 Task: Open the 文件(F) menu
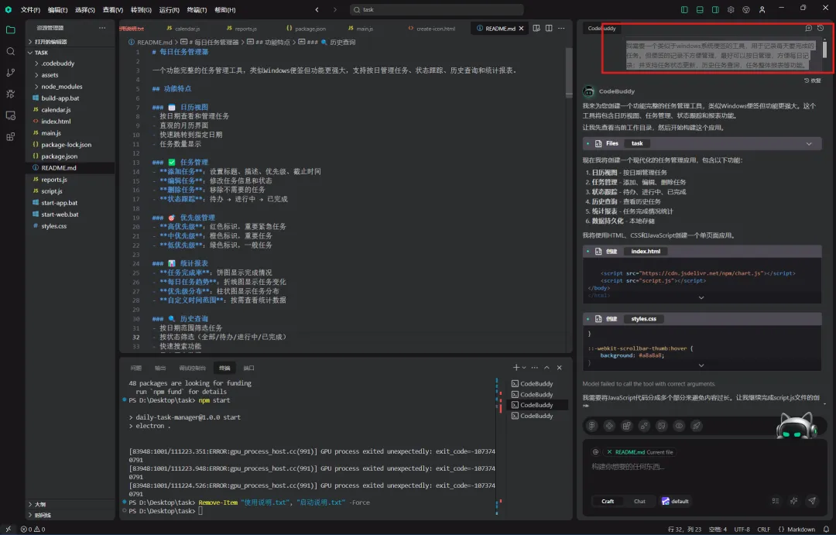pos(30,9)
